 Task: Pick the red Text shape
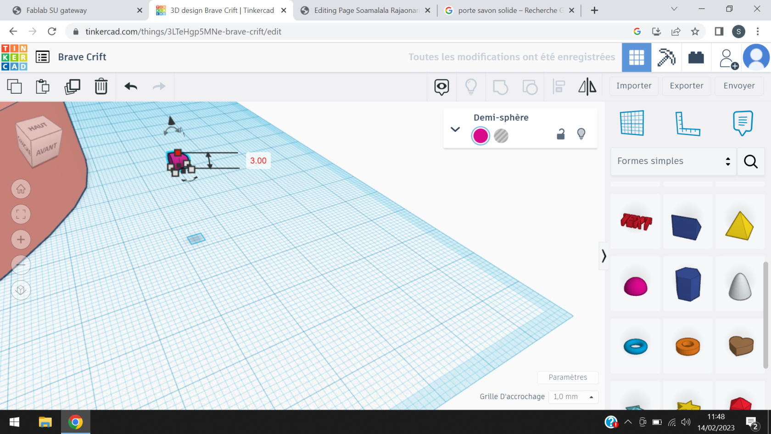pyautogui.click(x=636, y=221)
